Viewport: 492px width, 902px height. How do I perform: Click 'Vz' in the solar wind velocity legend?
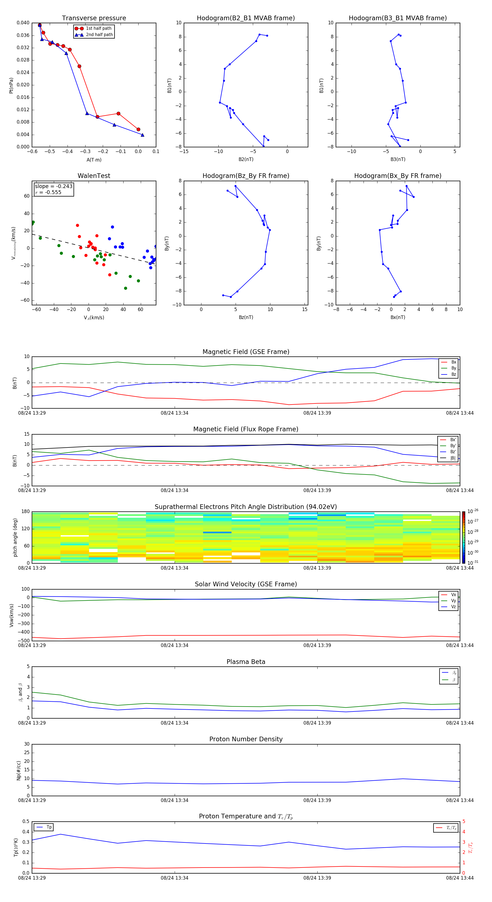point(449,607)
